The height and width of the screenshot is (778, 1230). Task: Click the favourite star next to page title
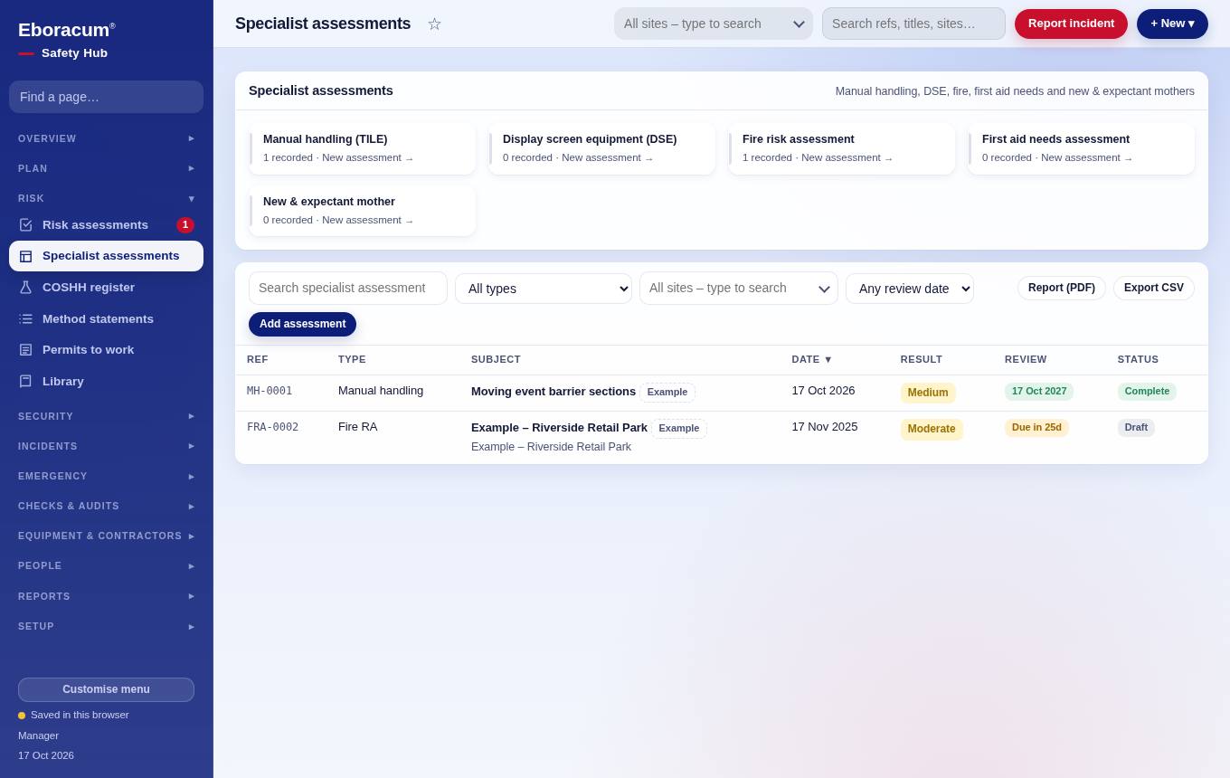point(434,24)
